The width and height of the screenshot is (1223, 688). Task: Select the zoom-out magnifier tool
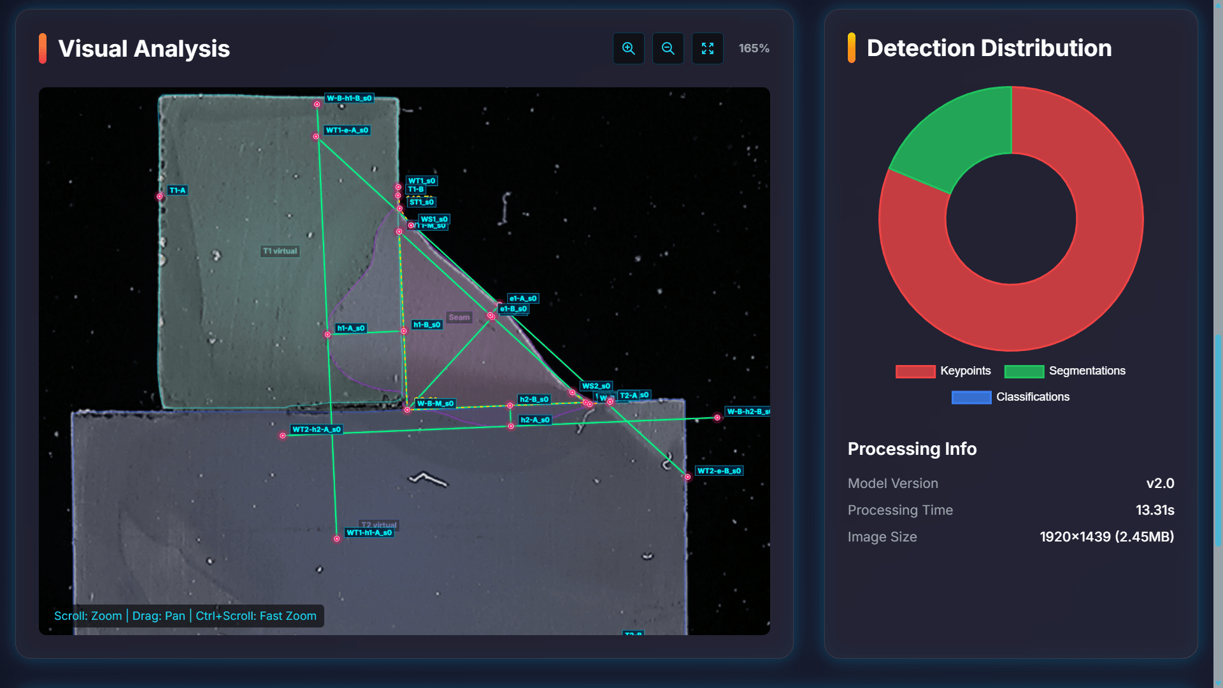coord(668,48)
